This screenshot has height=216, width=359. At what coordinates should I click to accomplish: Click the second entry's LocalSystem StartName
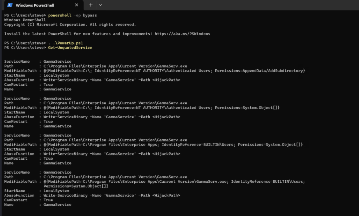[56, 112]
